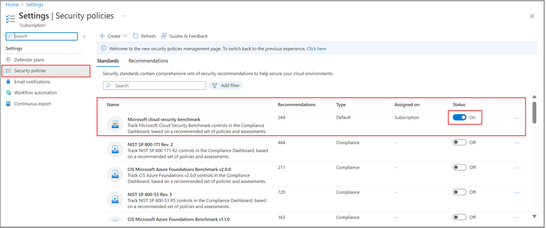Click the NIST SP 800-171 Rev. 2 icon

[116, 149]
